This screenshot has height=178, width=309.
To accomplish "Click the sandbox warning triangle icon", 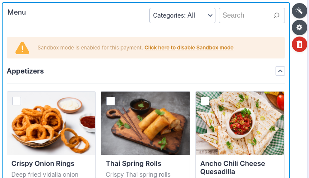I will [22, 48].
